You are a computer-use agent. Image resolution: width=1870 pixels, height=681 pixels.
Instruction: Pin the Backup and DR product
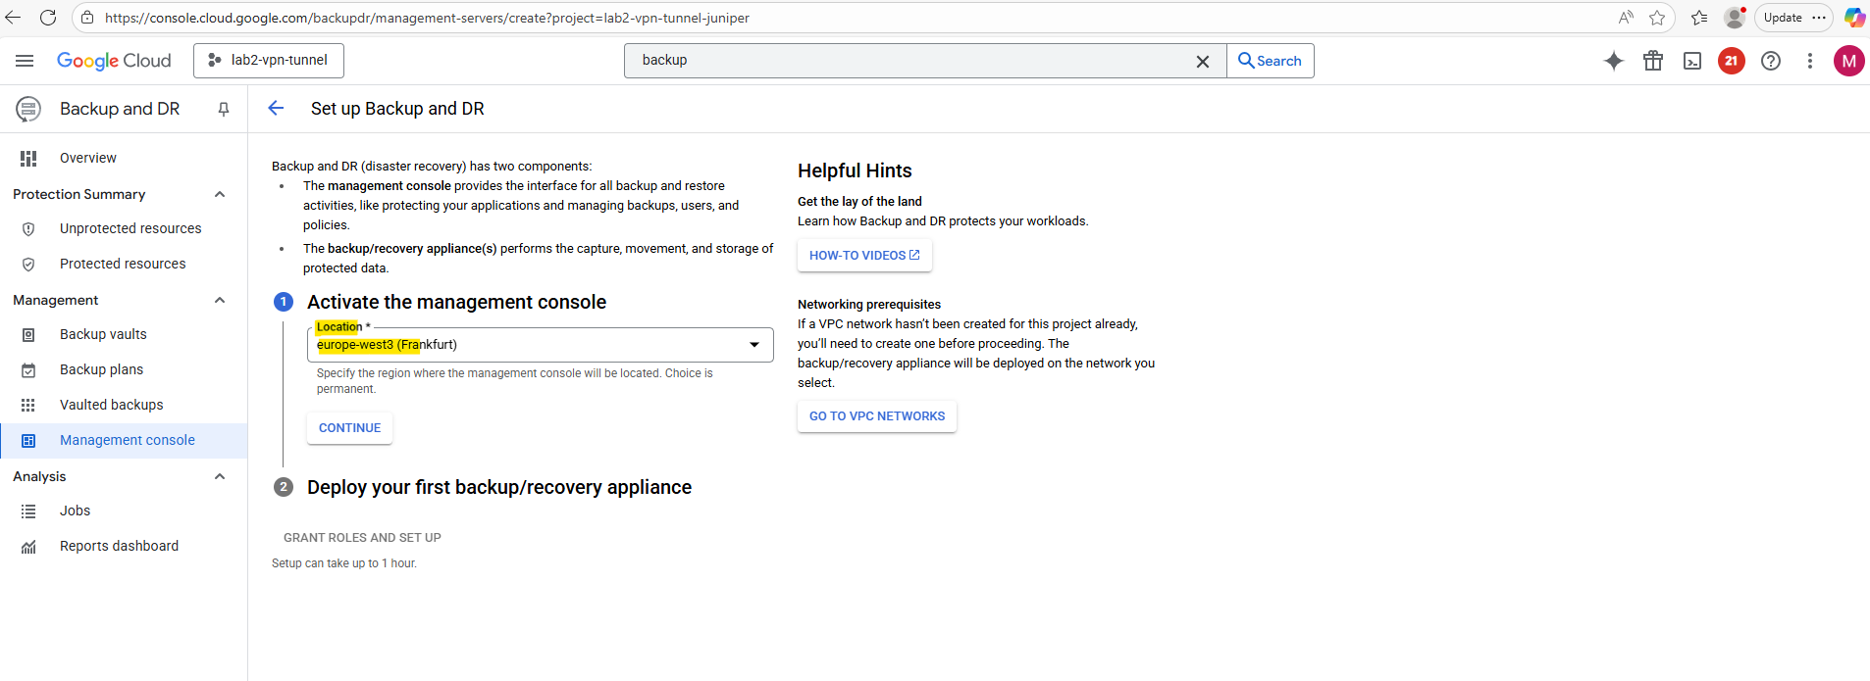pyautogui.click(x=224, y=109)
